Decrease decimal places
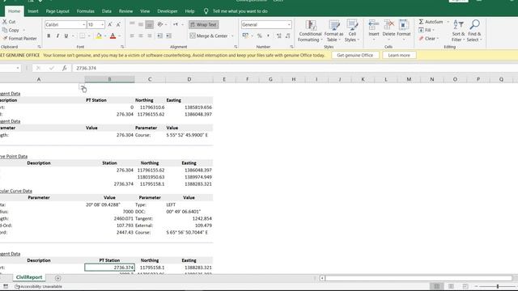Image resolution: width=518 pixels, height=291 pixels. point(288,36)
